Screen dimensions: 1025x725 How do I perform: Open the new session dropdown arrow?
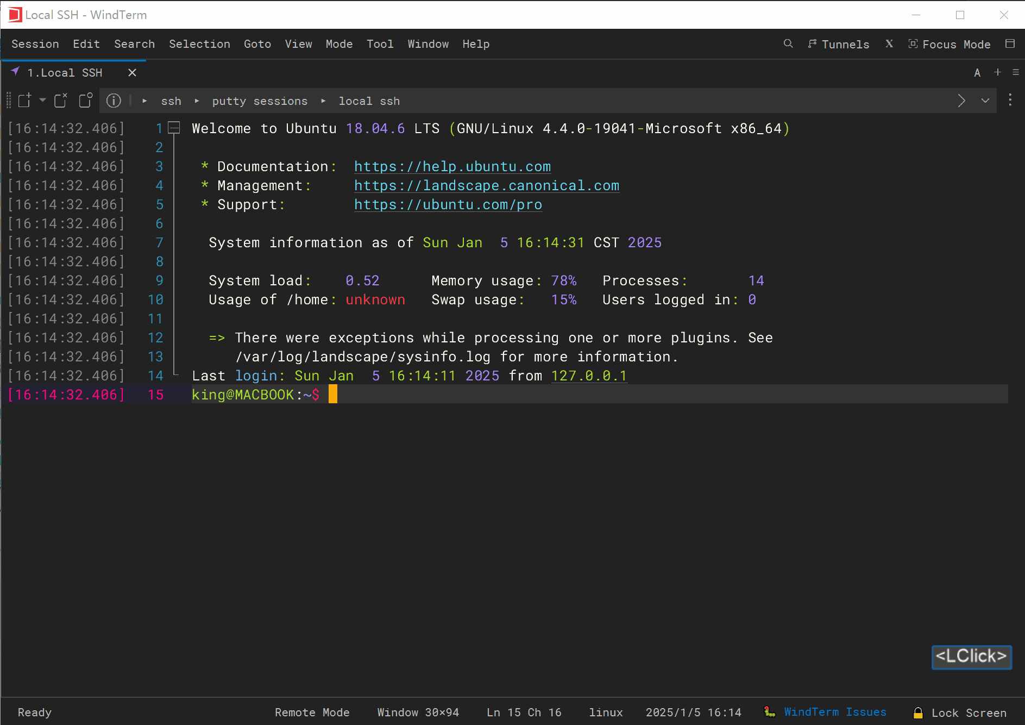point(42,101)
